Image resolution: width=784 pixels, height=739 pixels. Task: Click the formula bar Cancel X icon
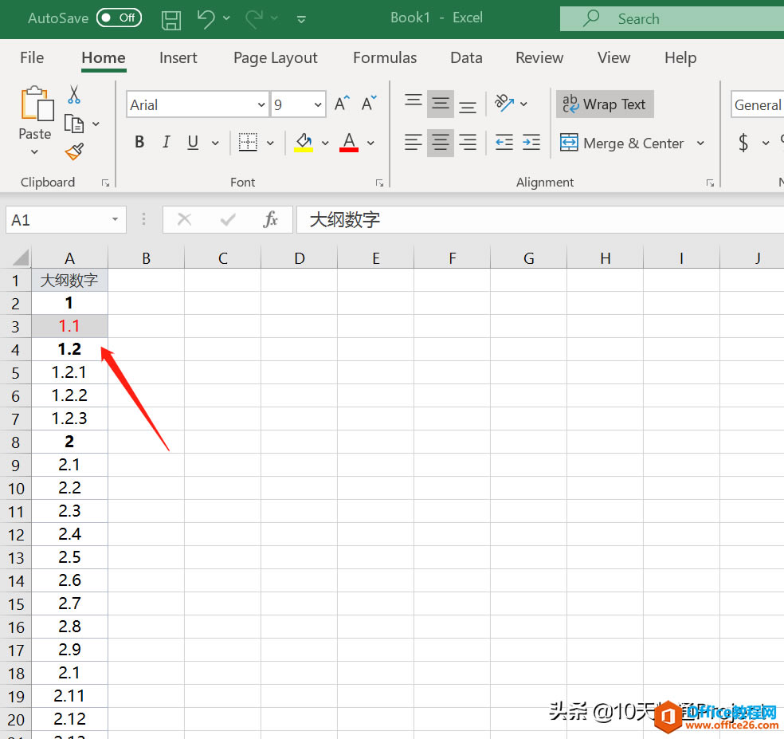[185, 219]
